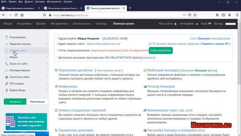Expand the Форум chevron
Viewport: 241px width, 136px height.
47,57
